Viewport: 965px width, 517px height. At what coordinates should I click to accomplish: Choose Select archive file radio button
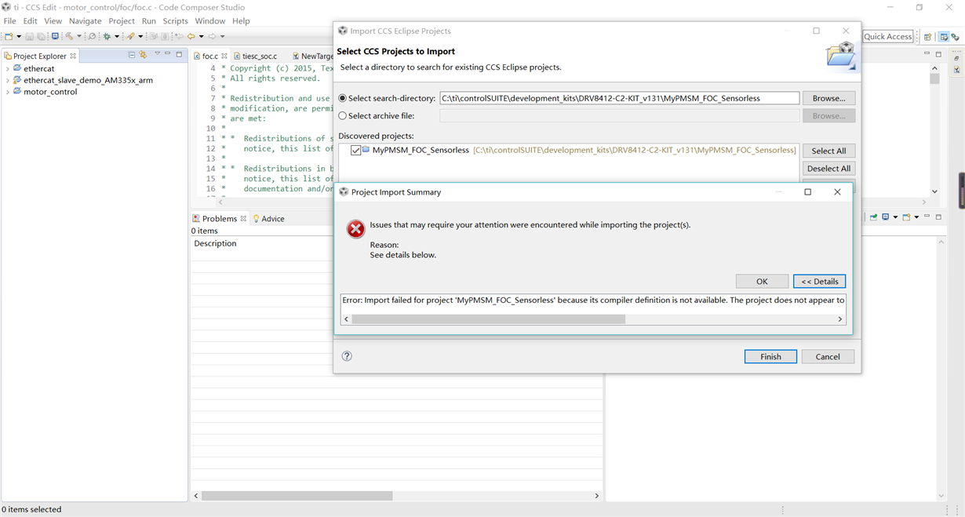click(x=342, y=115)
